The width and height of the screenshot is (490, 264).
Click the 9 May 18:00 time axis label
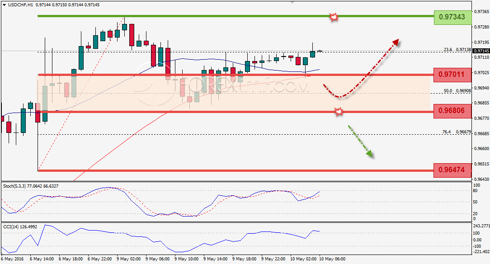(x=245, y=259)
